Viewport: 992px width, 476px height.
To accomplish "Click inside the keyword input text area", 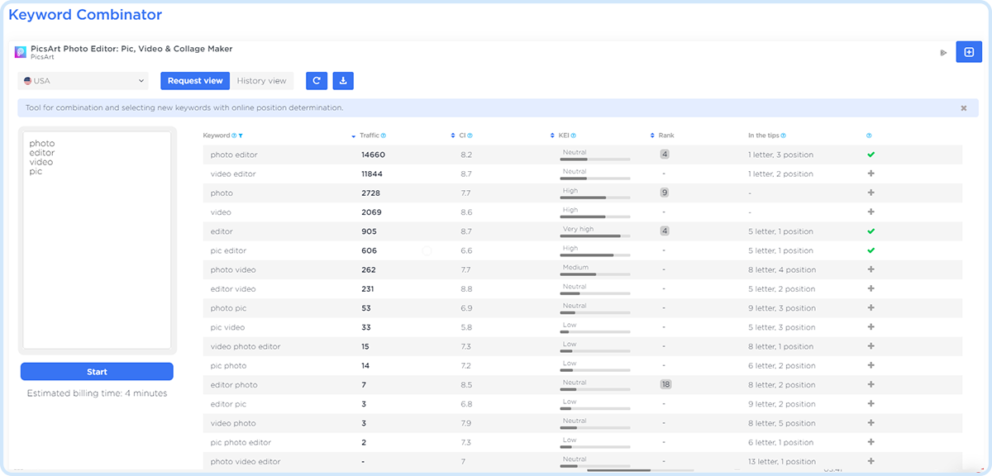I will click(97, 240).
